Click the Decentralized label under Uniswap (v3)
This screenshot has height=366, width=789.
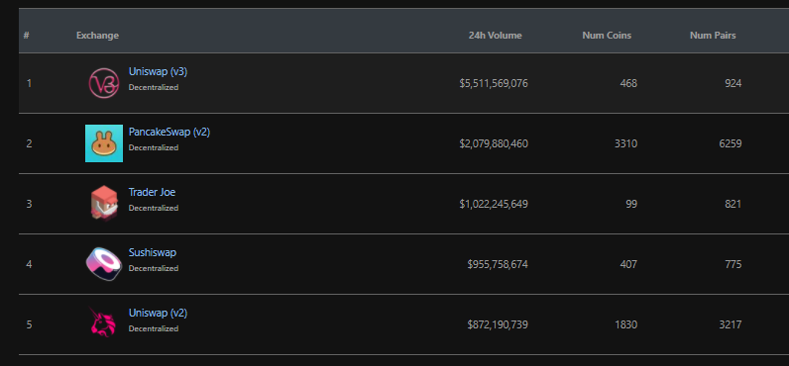[154, 87]
